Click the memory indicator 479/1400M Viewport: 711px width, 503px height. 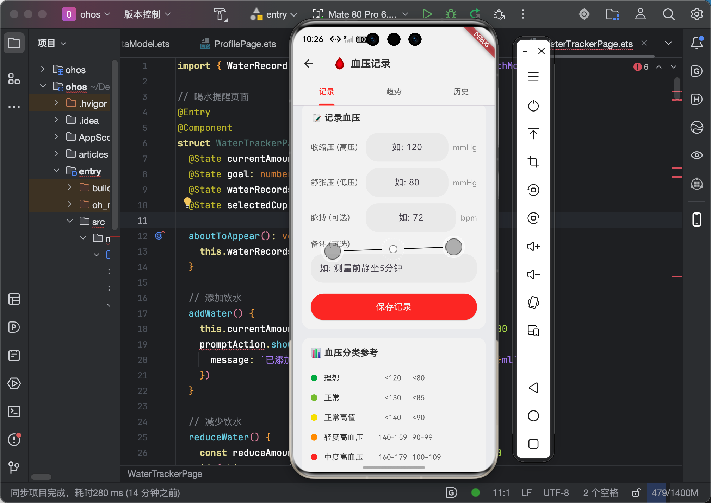coord(674,492)
